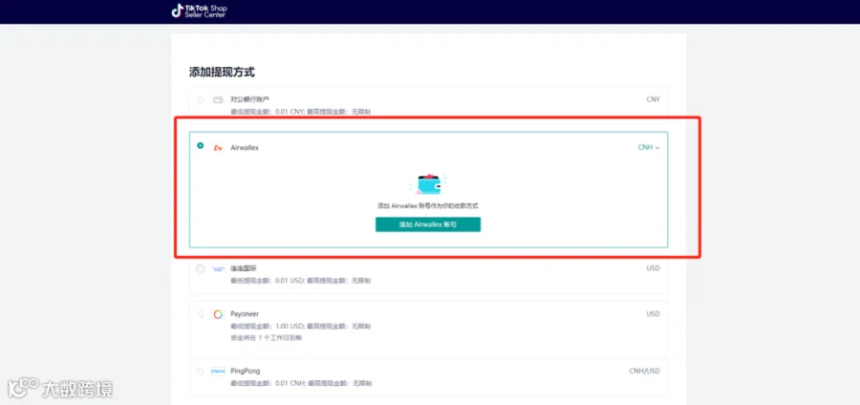Click the 添加 Airwallex 账号作为你的收款方式 text
The height and width of the screenshot is (405, 860).
tap(428, 206)
